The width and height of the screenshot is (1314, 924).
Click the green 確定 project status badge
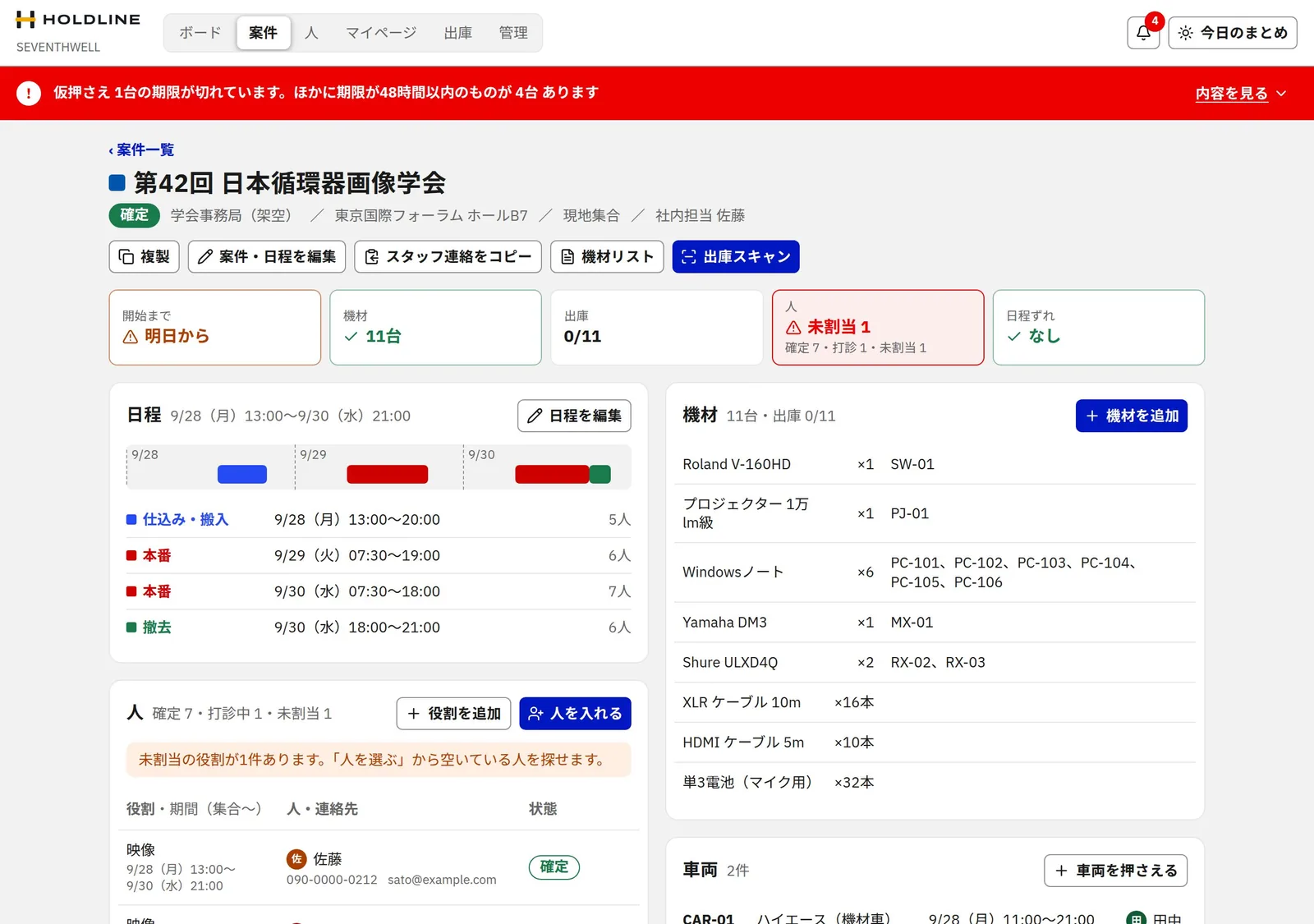coord(135,215)
